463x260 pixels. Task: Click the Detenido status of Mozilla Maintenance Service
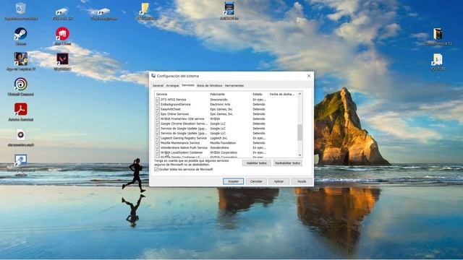(x=259, y=143)
